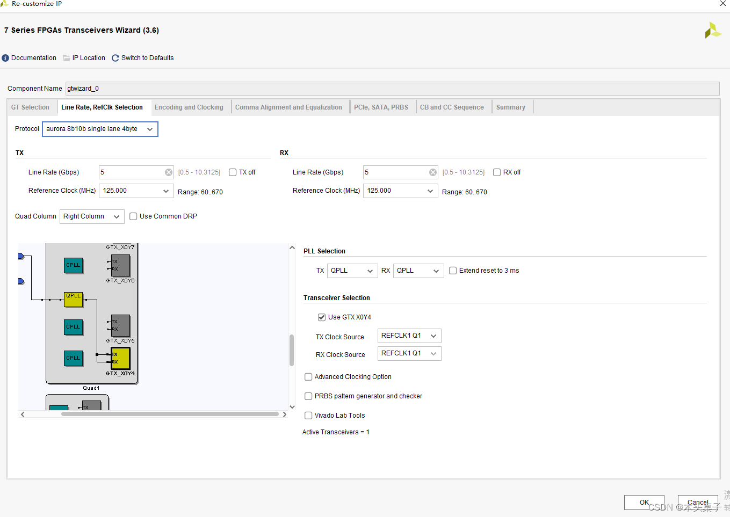730x517 pixels.
Task: Open the CB and CC Sequence tab
Action: (x=452, y=107)
